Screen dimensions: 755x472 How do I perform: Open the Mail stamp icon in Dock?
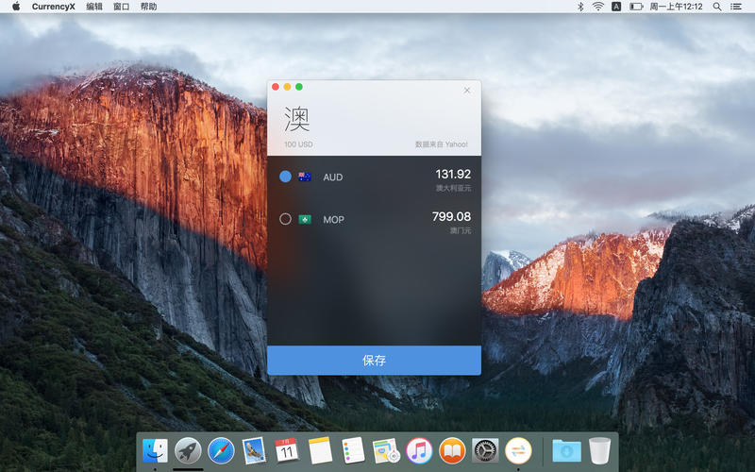pos(254,451)
